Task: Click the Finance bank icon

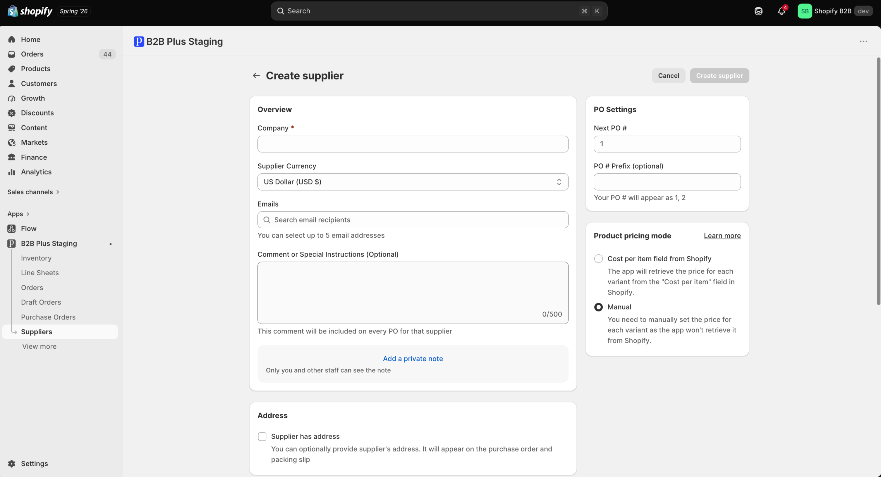Action: (x=12, y=157)
